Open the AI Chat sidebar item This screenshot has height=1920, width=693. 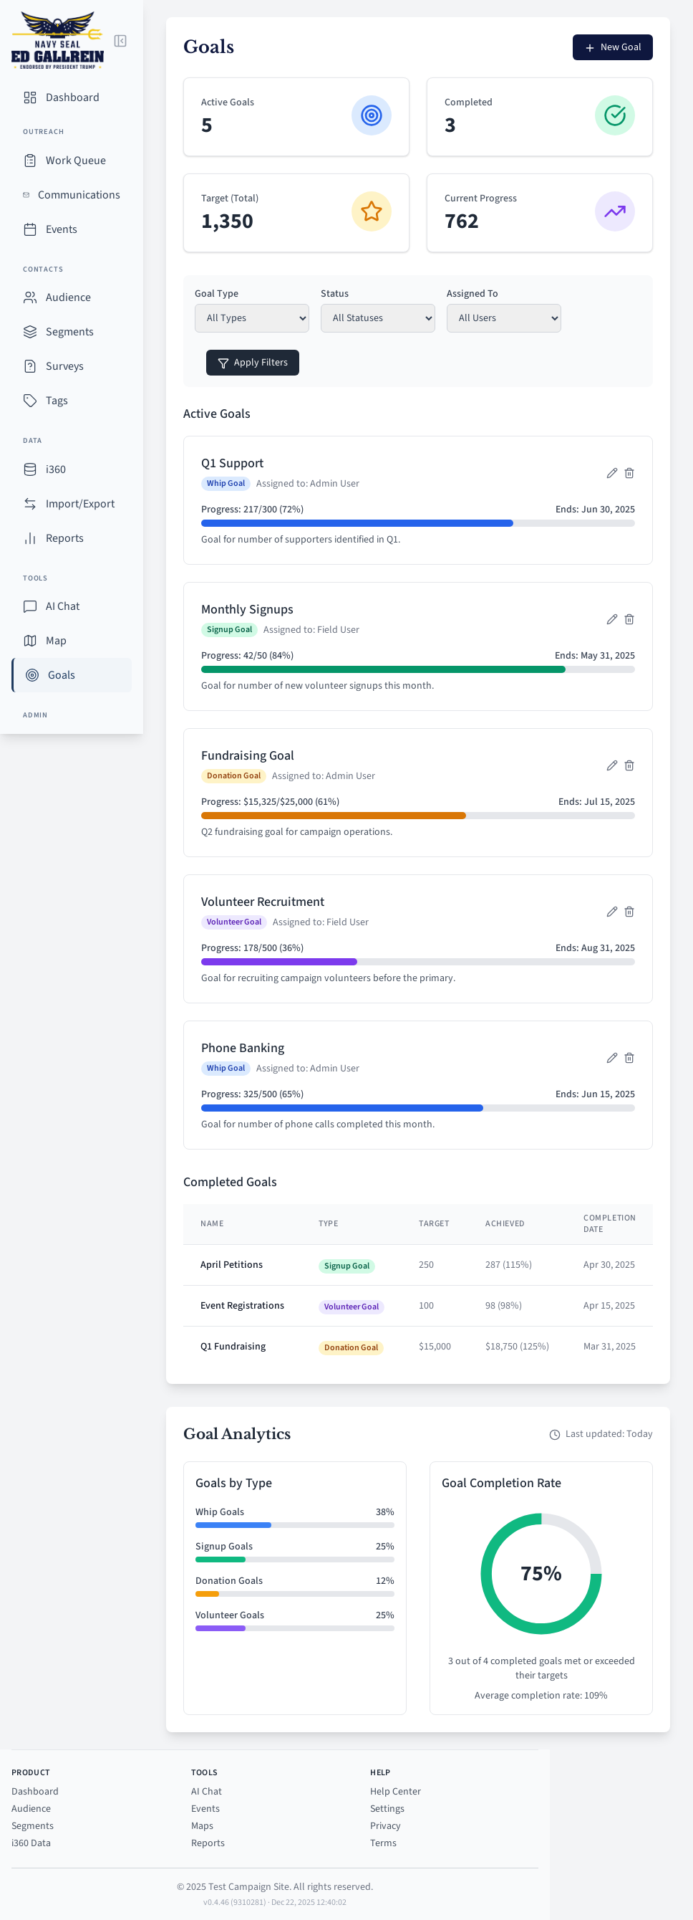point(62,606)
